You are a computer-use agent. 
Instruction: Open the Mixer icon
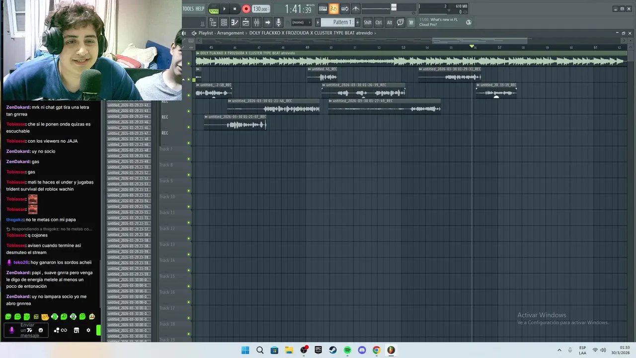(x=256, y=22)
